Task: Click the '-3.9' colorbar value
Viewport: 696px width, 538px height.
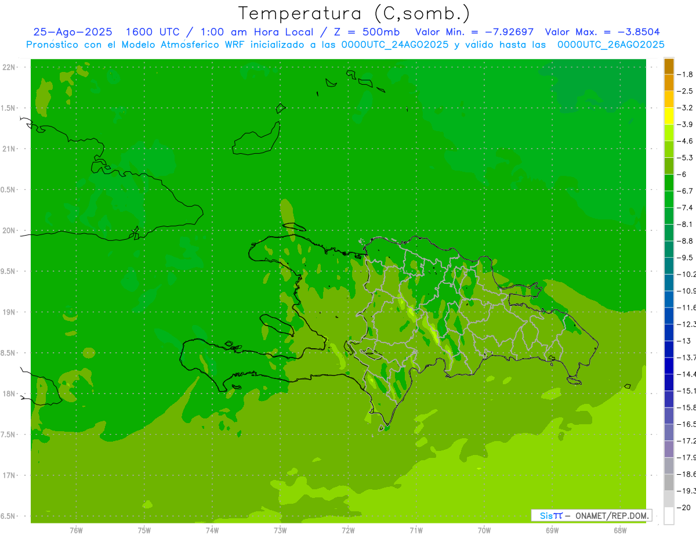Action: click(x=686, y=124)
